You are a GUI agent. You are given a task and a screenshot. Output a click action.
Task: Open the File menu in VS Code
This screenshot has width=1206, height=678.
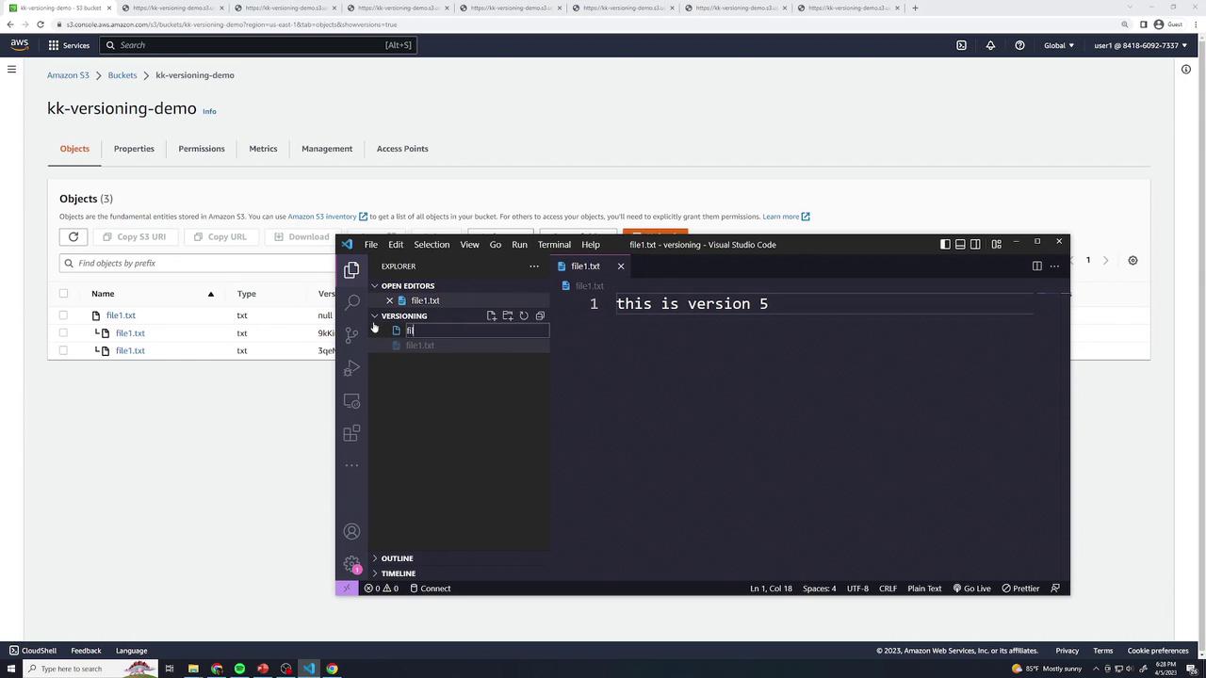pos(371,245)
